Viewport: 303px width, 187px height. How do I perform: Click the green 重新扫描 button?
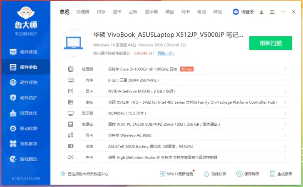click(x=271, y=43)
